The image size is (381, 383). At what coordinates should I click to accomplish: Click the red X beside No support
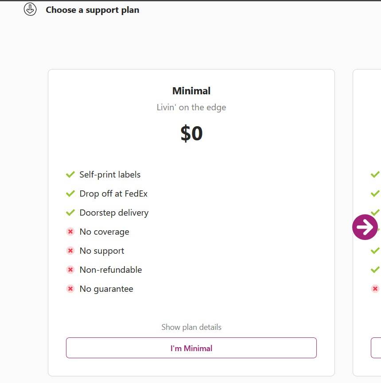pyautogui.click(x=70, y=251)
